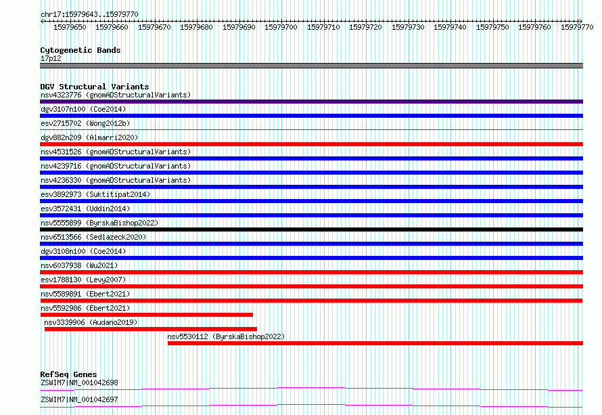The width and height of the screenshot is (602, 415).
Task: Click the nsv5589891 (Ebert2021) label
Action: [x=85, y=294]
